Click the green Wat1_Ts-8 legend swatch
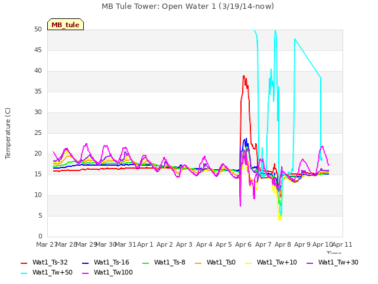378x284 pixels. [x=146, y=263]
